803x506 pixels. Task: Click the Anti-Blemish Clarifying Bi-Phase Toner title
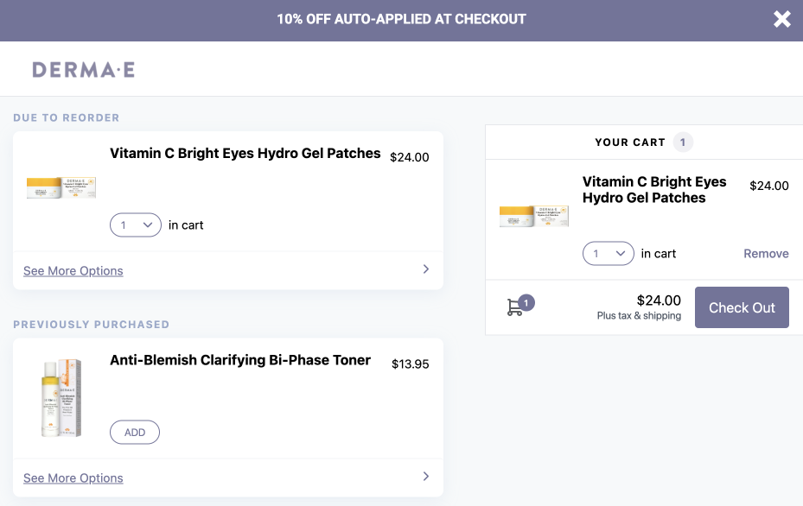pos(239,360)
